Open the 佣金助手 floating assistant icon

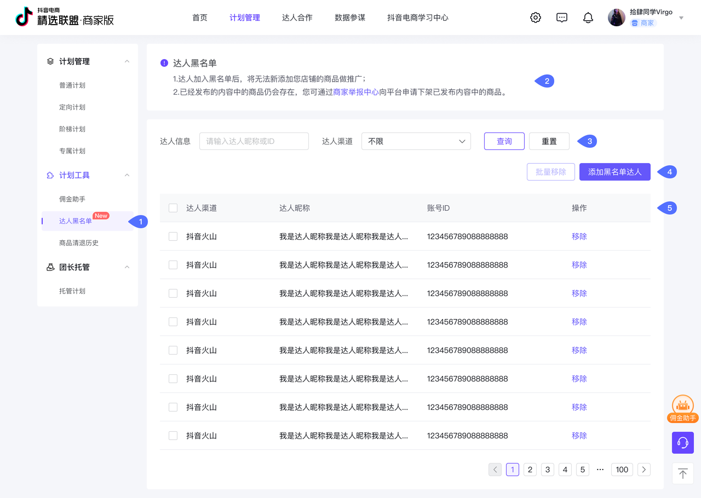pyautogui.click(x=682, y=406)
